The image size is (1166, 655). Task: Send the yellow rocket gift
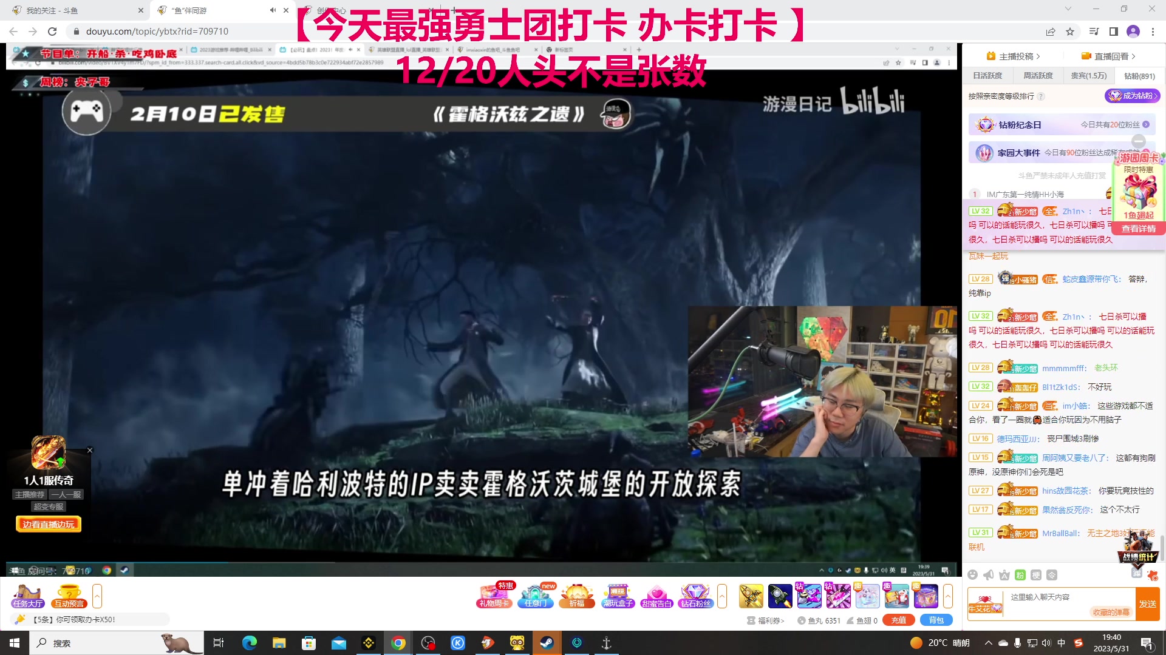pos(751,596)
